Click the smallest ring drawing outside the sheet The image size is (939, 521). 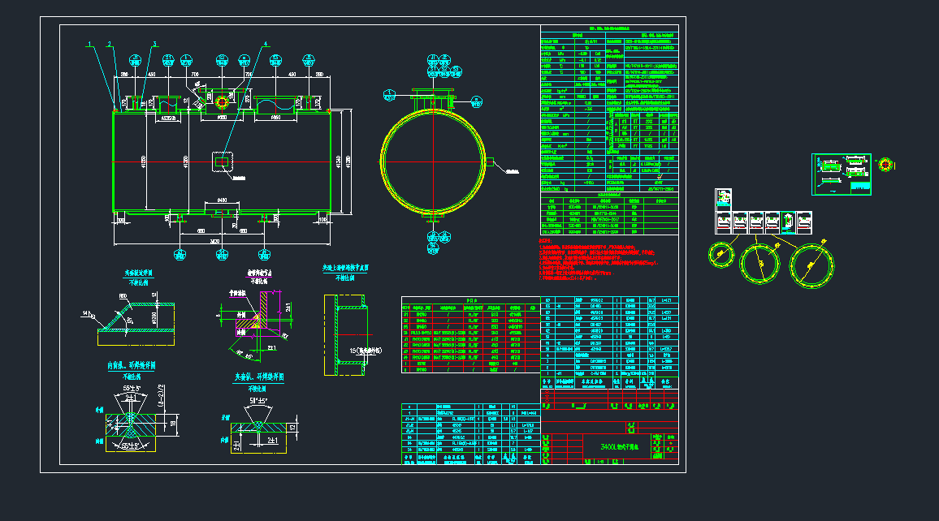[720, 254]
